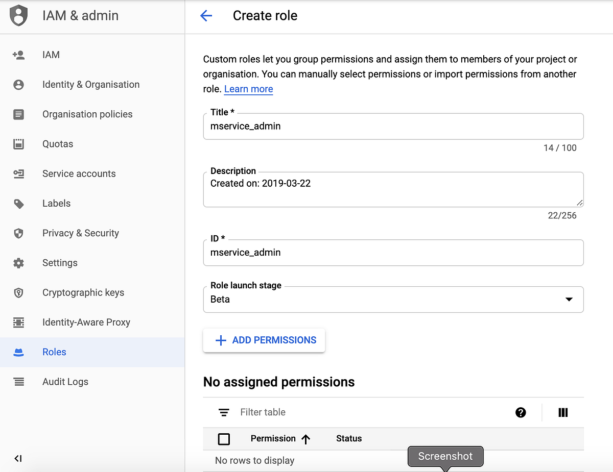The image size is (613, 472).
Task: Open Identity-Aware Proxy settings
Action: tap(18, 322)
